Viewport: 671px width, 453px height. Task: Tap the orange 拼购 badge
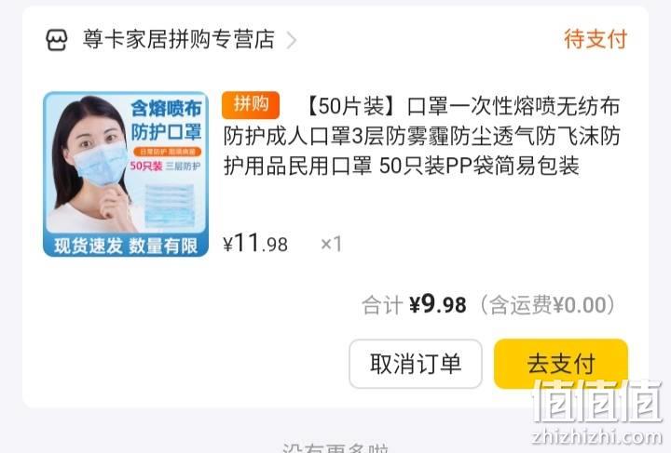click(x=251, y=104)
